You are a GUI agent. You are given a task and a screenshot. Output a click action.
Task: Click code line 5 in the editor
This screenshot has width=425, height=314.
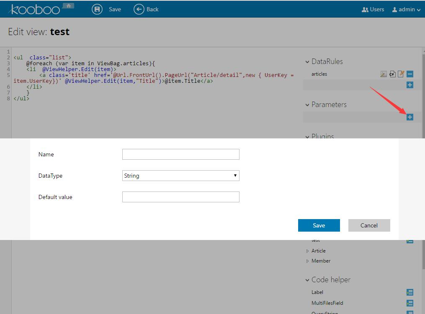click(x=154, y=78)
